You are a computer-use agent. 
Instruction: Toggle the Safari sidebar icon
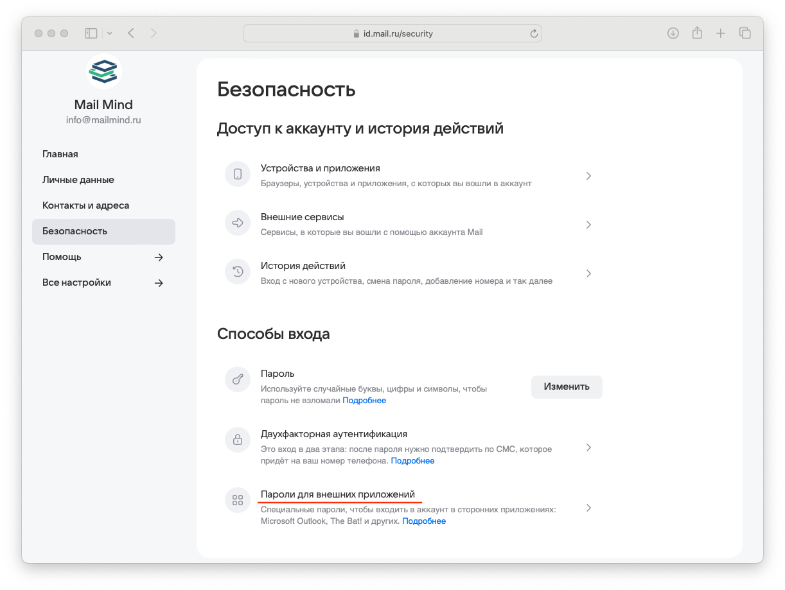pos(91,33)
